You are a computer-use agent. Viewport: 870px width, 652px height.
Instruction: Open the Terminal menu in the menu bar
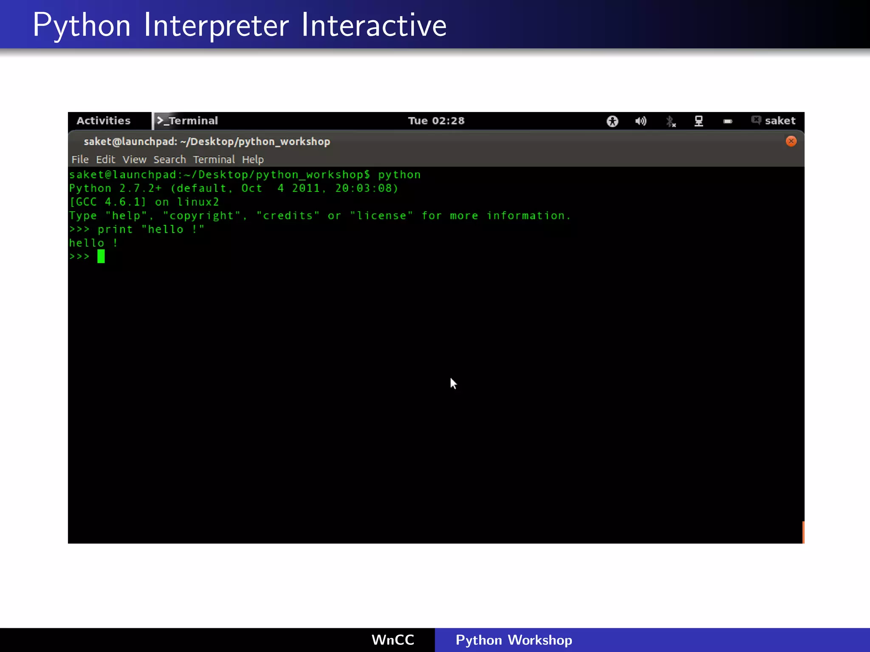[x=214, y=160]
